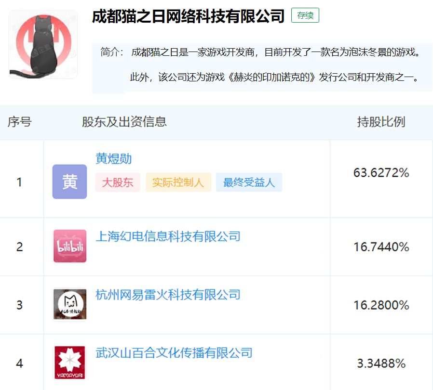Click the 大股东 tag
Image resolution: width=433 pixels, height=390 pixels.
pos(118,182)
